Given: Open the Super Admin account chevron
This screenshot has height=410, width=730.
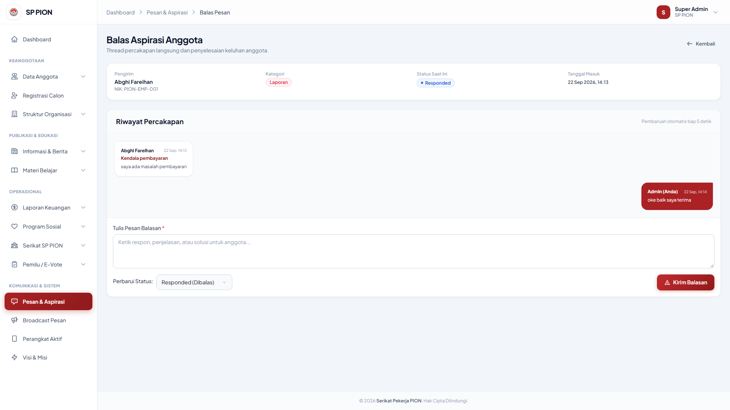Looking at the screenshot, I should click(716, 12).
